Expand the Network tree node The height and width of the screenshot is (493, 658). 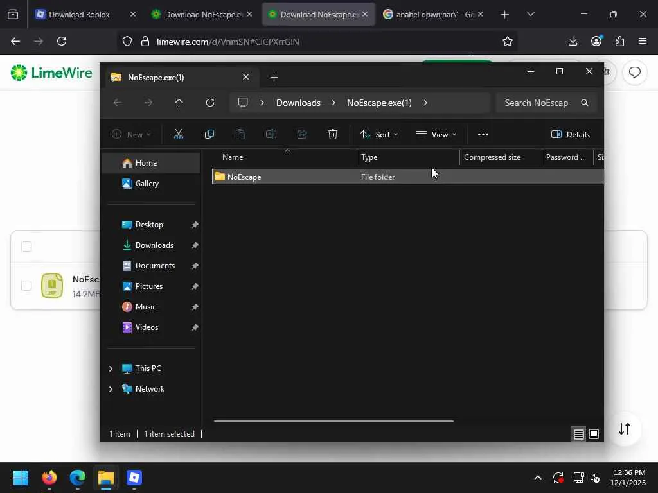(111, 389)
